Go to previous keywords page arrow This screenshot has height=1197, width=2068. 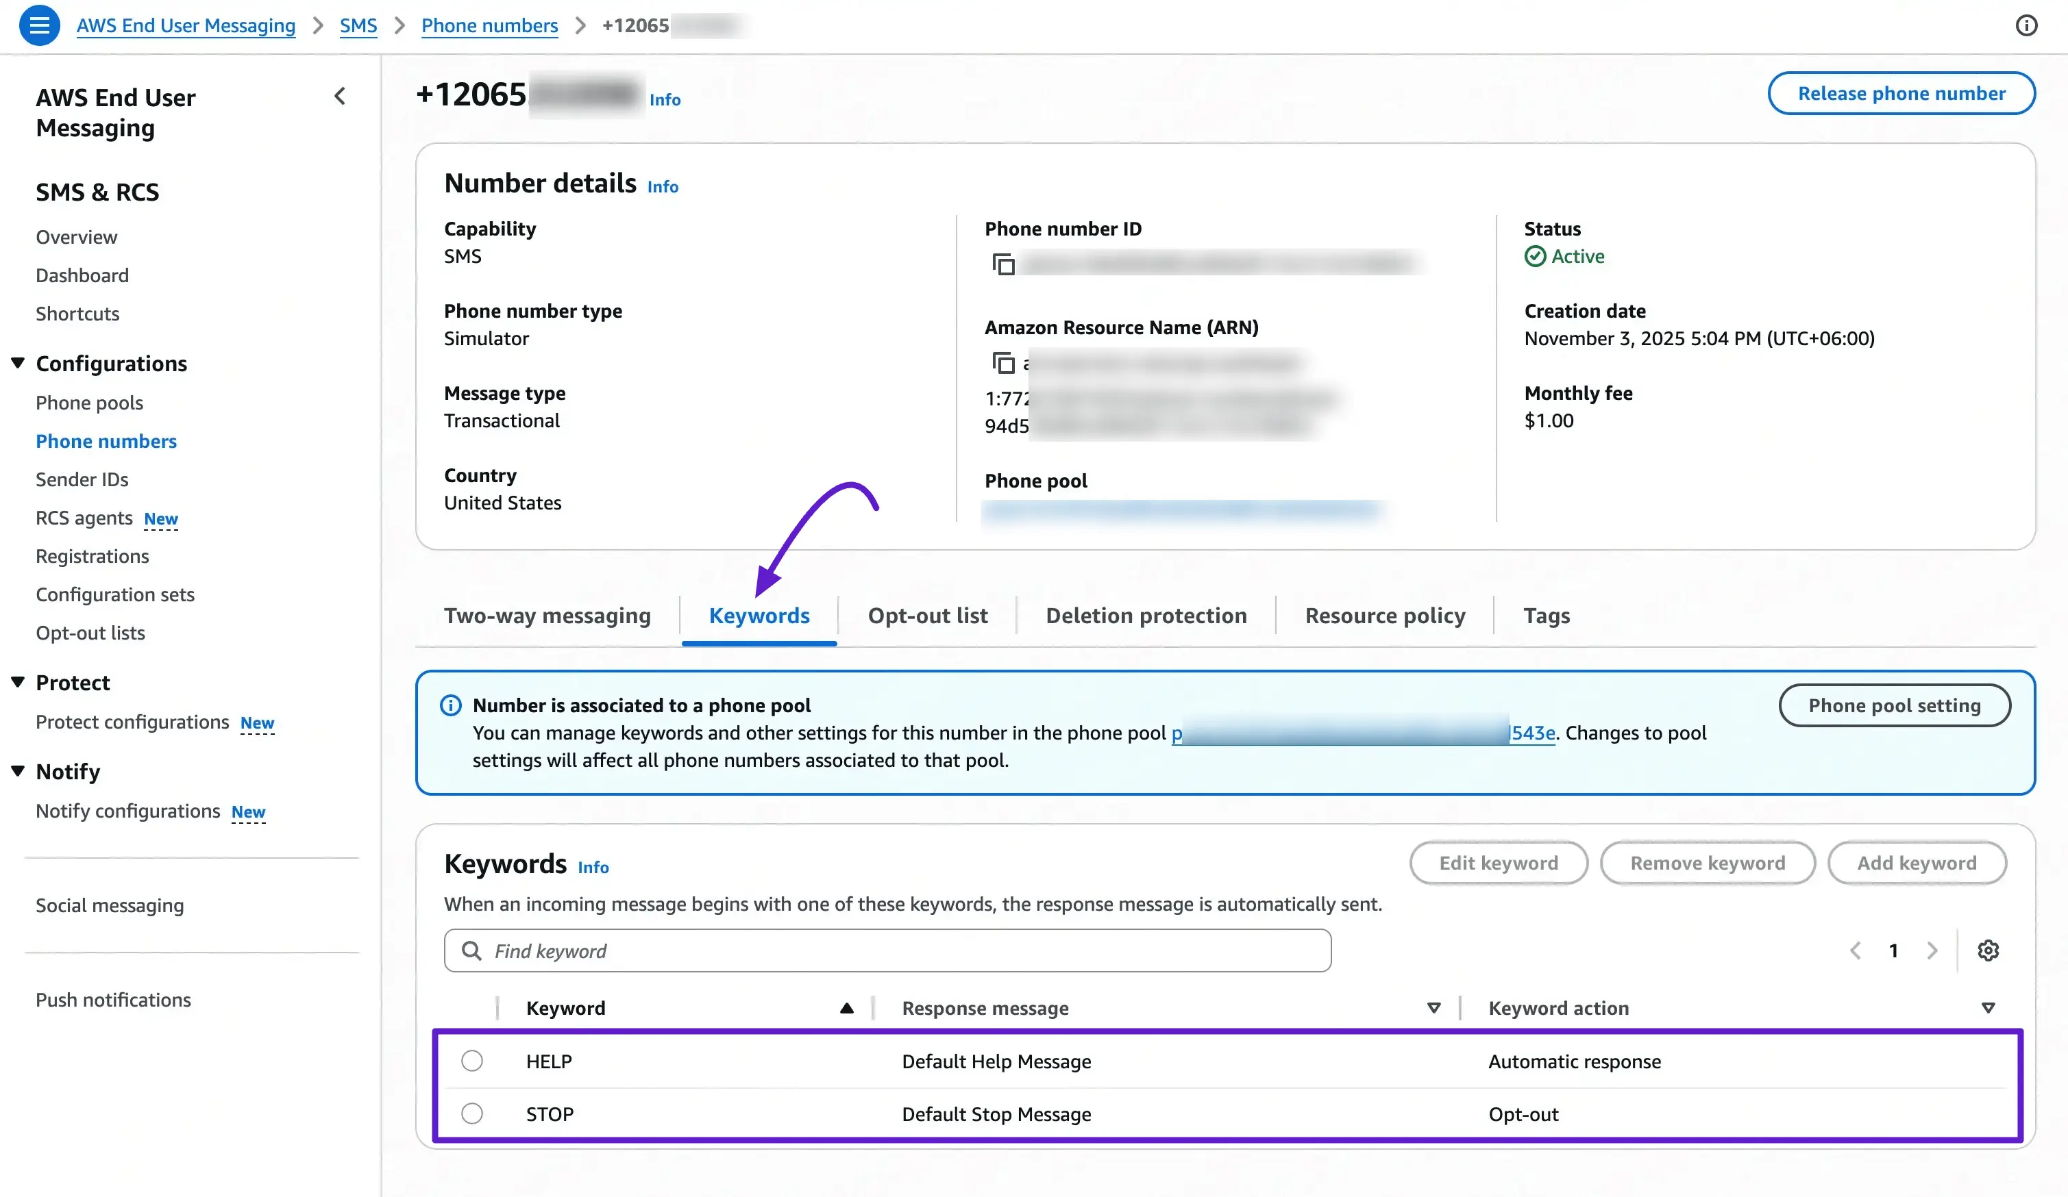pos(1855,951)
